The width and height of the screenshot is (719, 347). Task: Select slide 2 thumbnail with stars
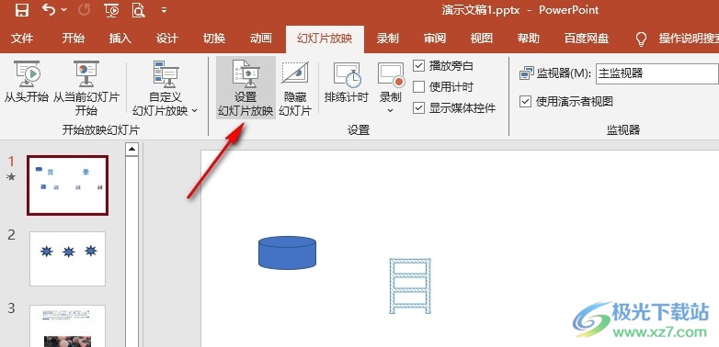click(x=67, y=259)
